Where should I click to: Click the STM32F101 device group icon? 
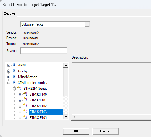pyautogui.click(x=25, y=100)
